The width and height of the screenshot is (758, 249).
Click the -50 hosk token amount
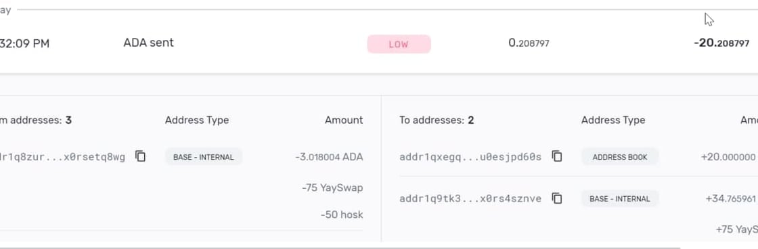click(342, 214)
